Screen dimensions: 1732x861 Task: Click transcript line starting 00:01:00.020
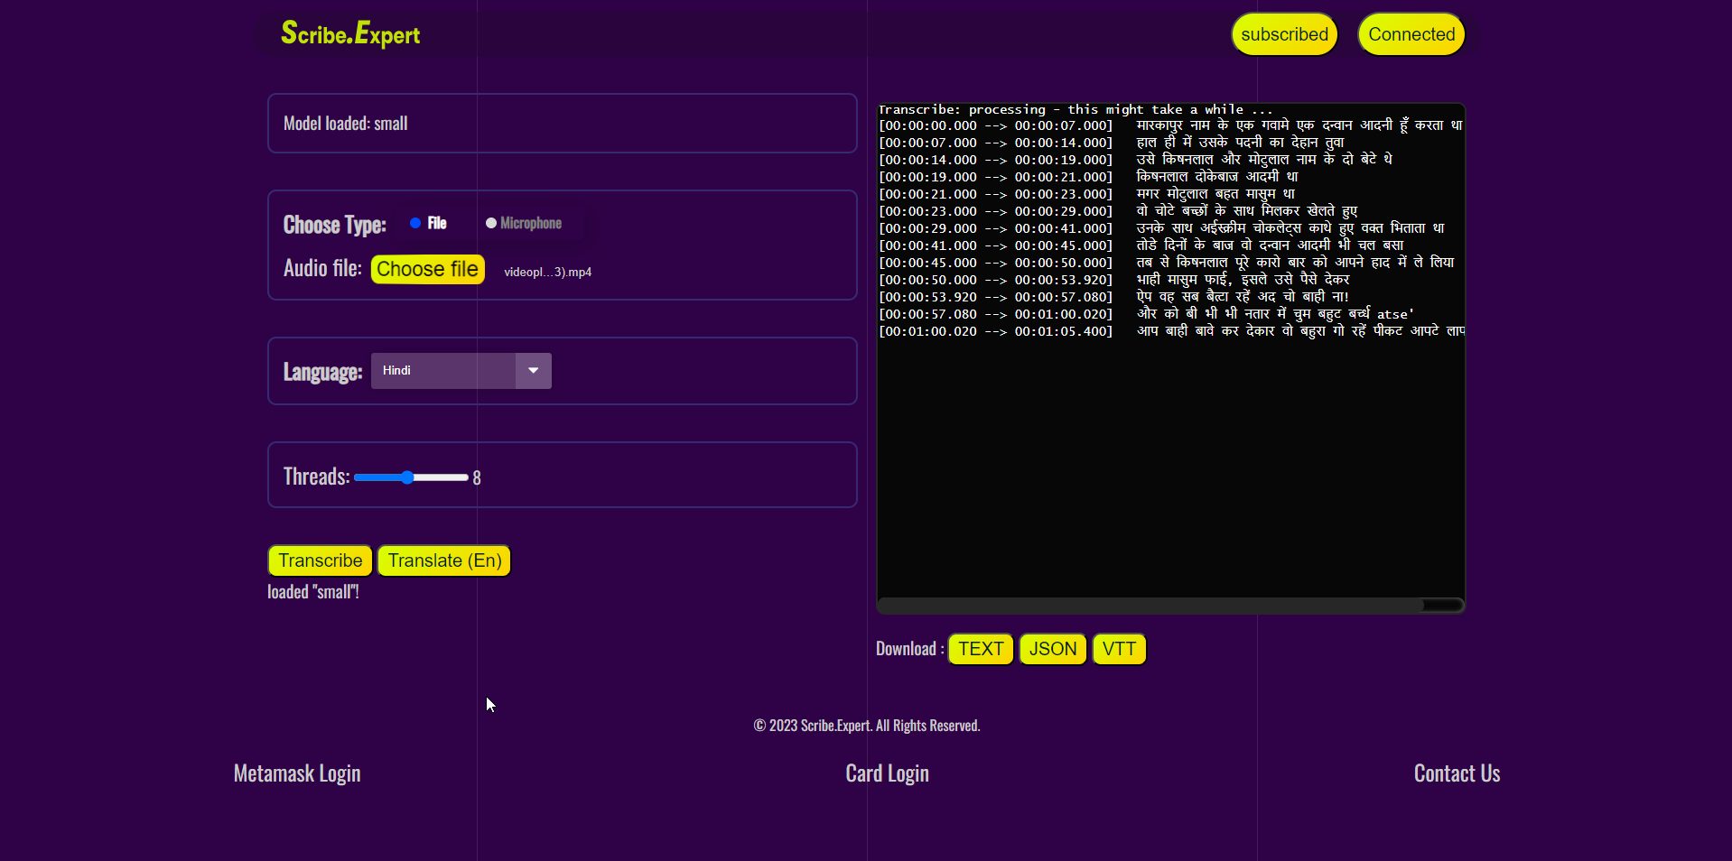pos(1170,331)
